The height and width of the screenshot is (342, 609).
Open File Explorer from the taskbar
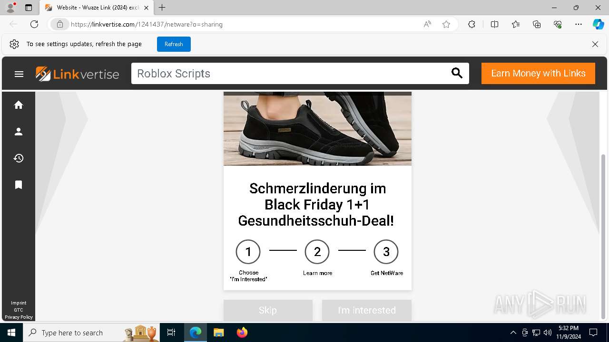tap(219, 332)
